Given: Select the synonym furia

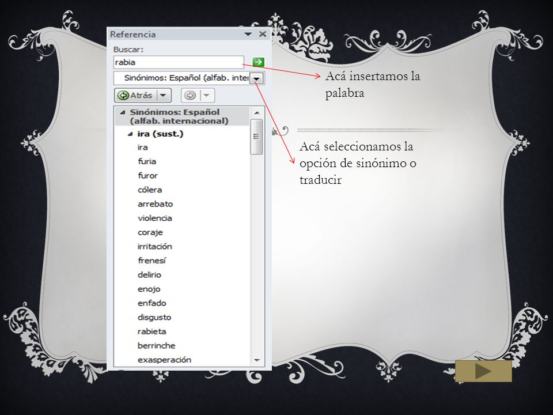Looking at the screenshot, I should coord(147,161).
